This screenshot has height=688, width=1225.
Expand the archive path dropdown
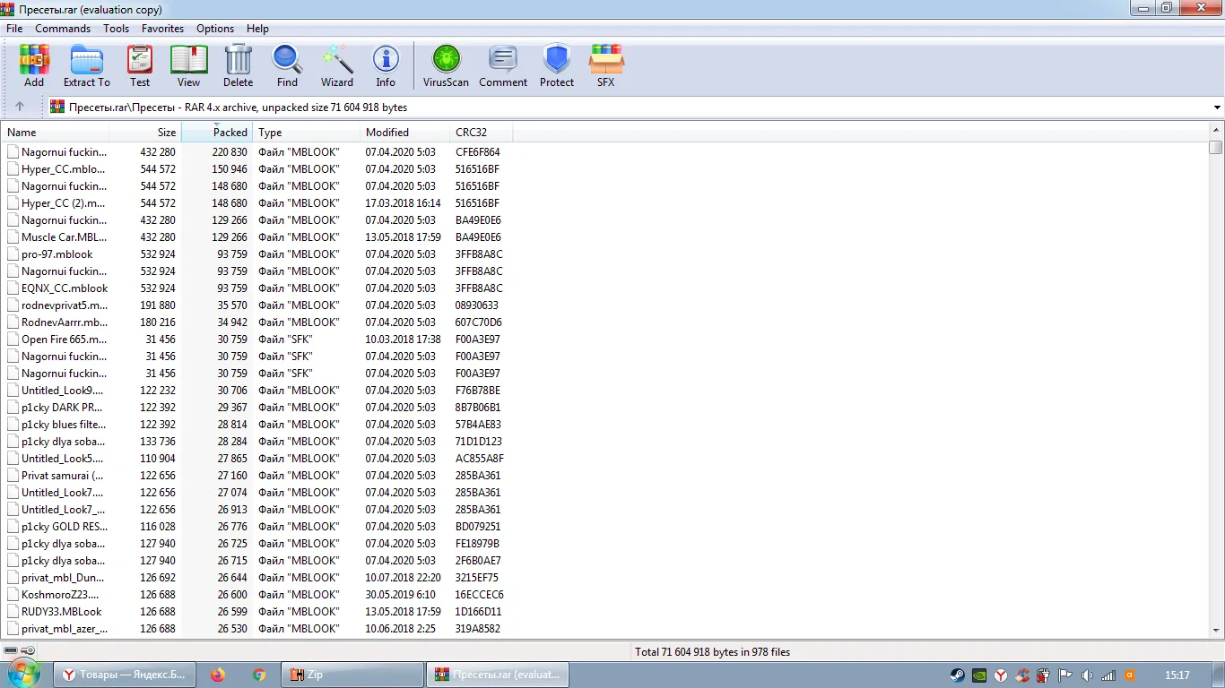(x=1217, y=107)
